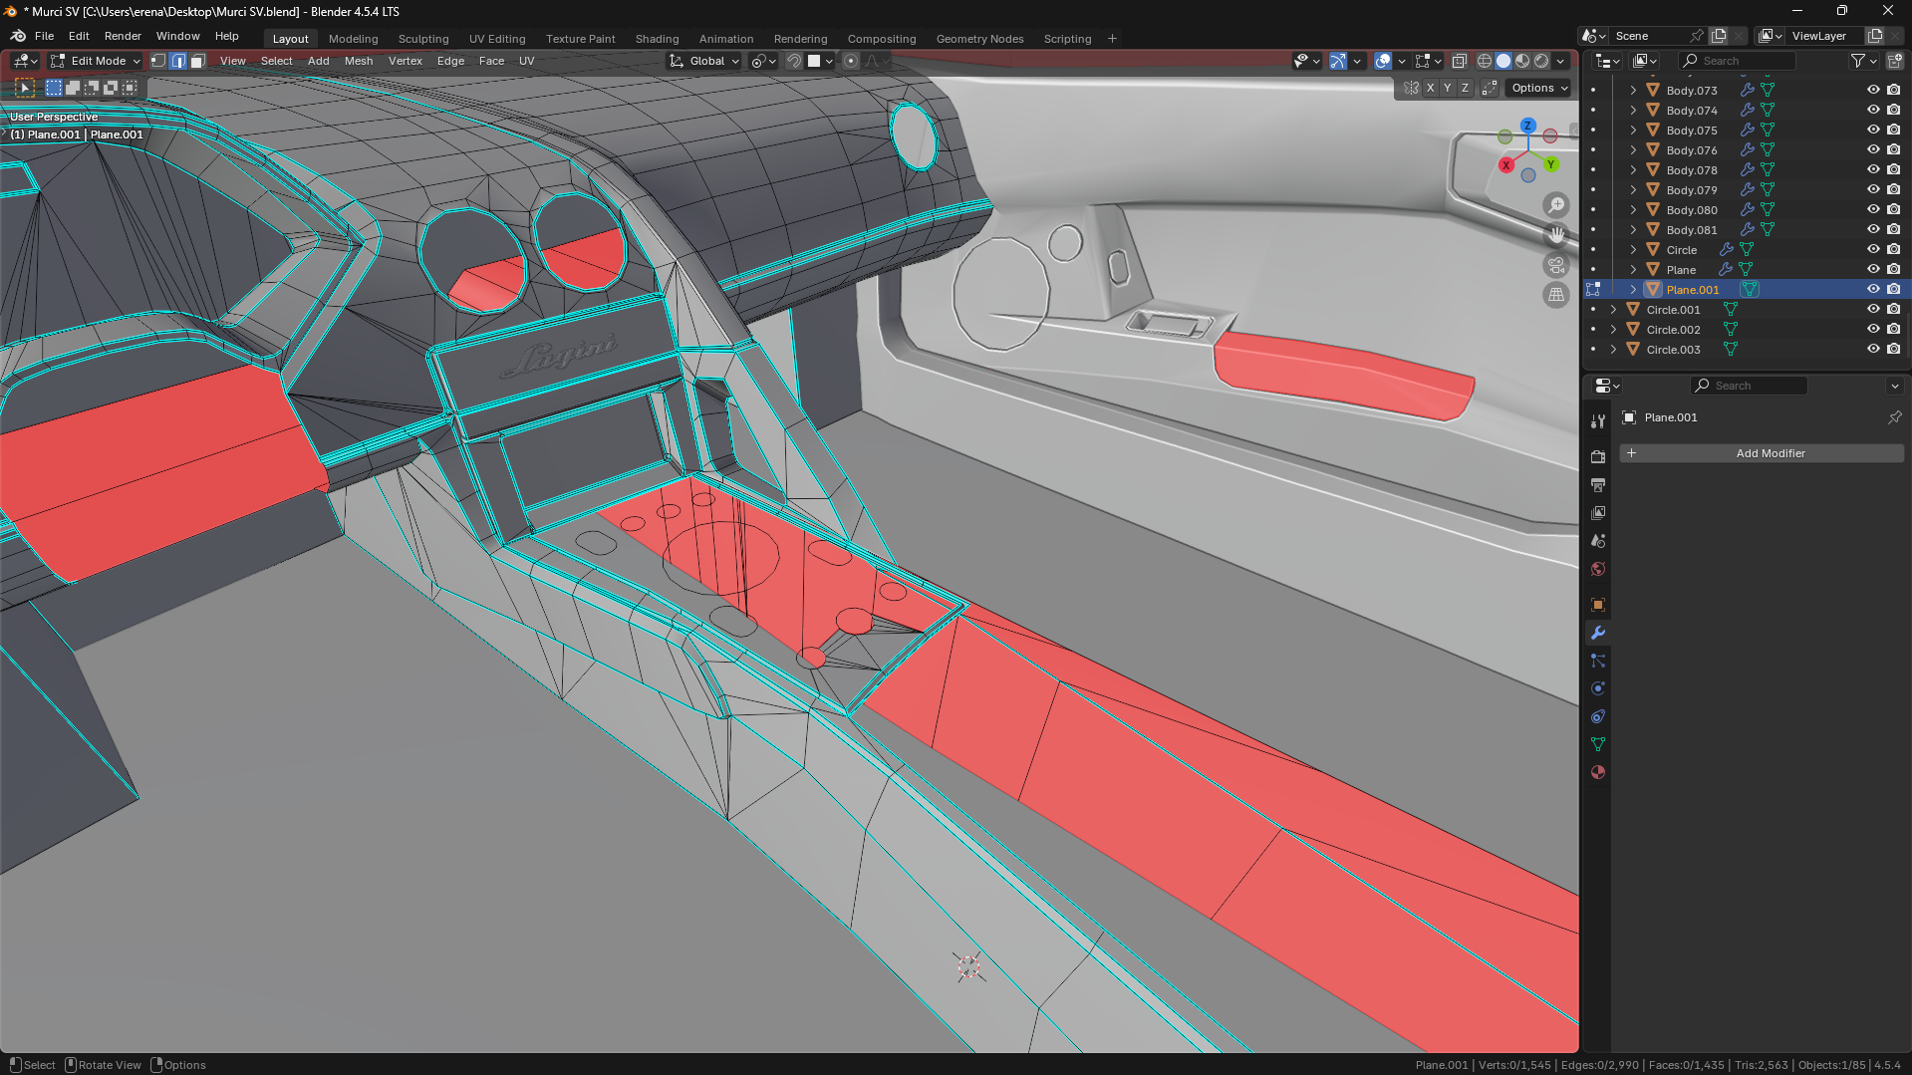This screenshot has height=1075, width=1912.
Task: Switch to edge select mode
Action: 178,61
